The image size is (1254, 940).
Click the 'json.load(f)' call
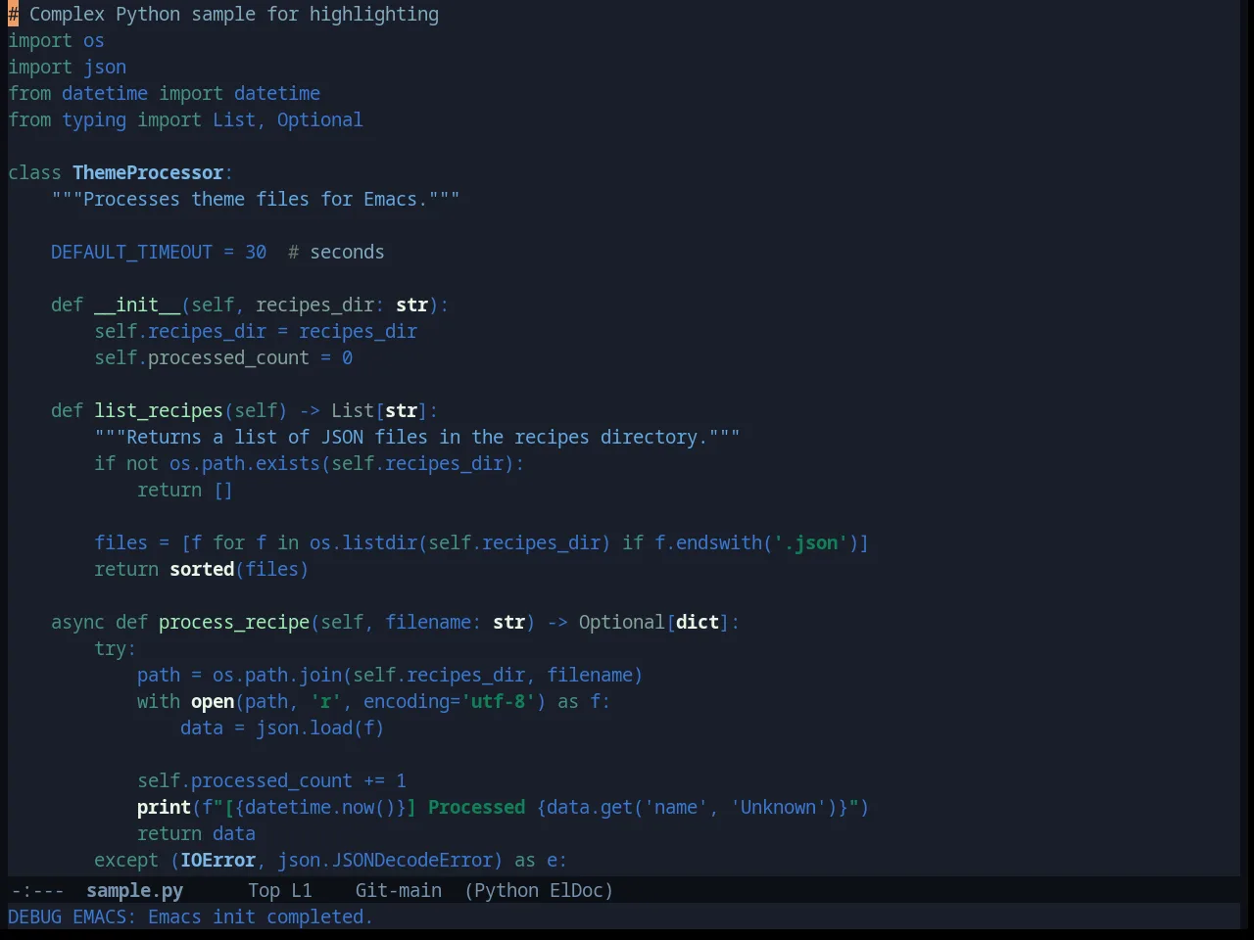point(320,728)
